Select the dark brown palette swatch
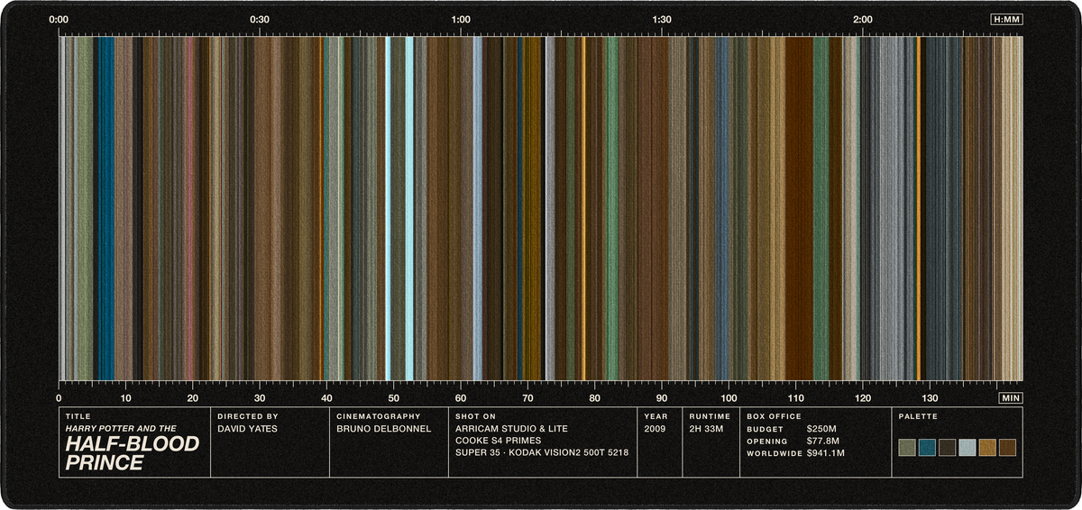This screenshot has width=1082, height=510. point(947,447)
